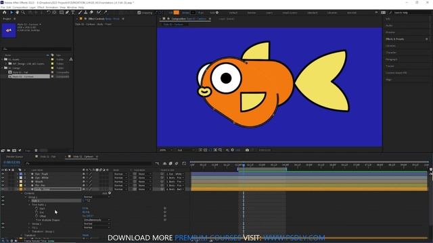433x243 pixels.
Task: Open the Effect menu
Action: [41, 7]
